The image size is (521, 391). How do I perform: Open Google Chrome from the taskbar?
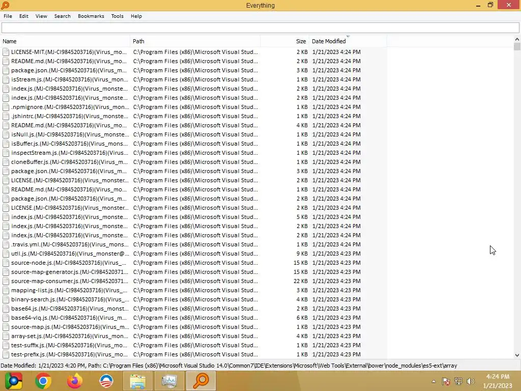pos(43,381)
